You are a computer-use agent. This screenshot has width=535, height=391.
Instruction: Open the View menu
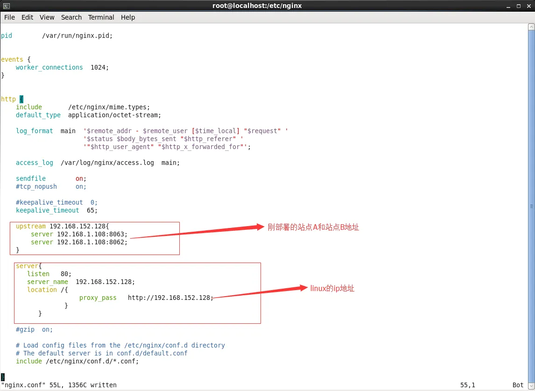[47, 17]
